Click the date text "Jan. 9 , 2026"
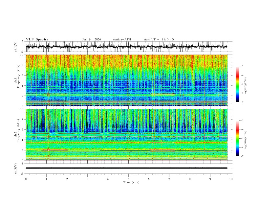 [x=92, y=39]
